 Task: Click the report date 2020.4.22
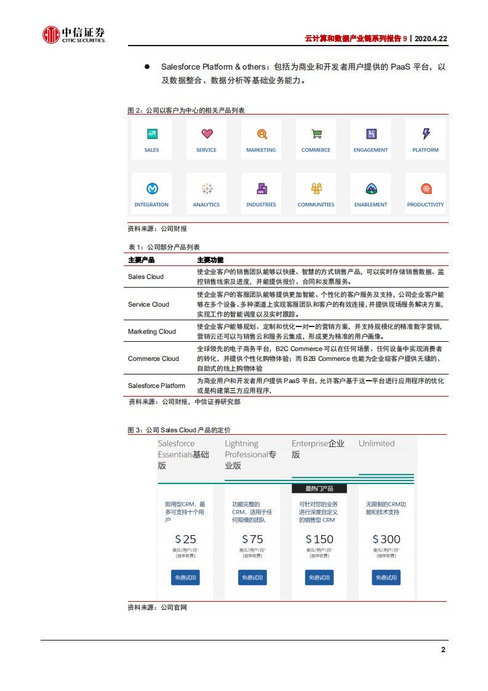pyautogui.click(x=431, y=39)
